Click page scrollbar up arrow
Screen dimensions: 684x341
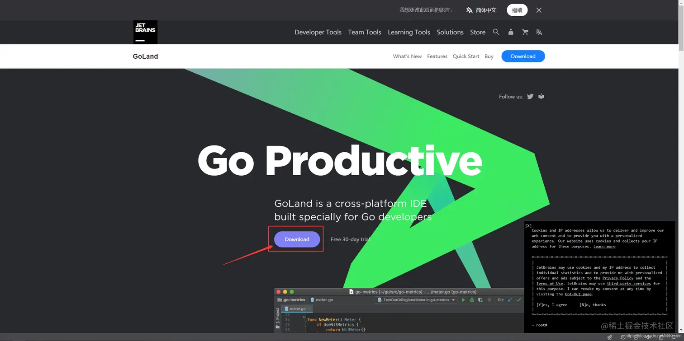pyautogui.click(x=681, y=3)
